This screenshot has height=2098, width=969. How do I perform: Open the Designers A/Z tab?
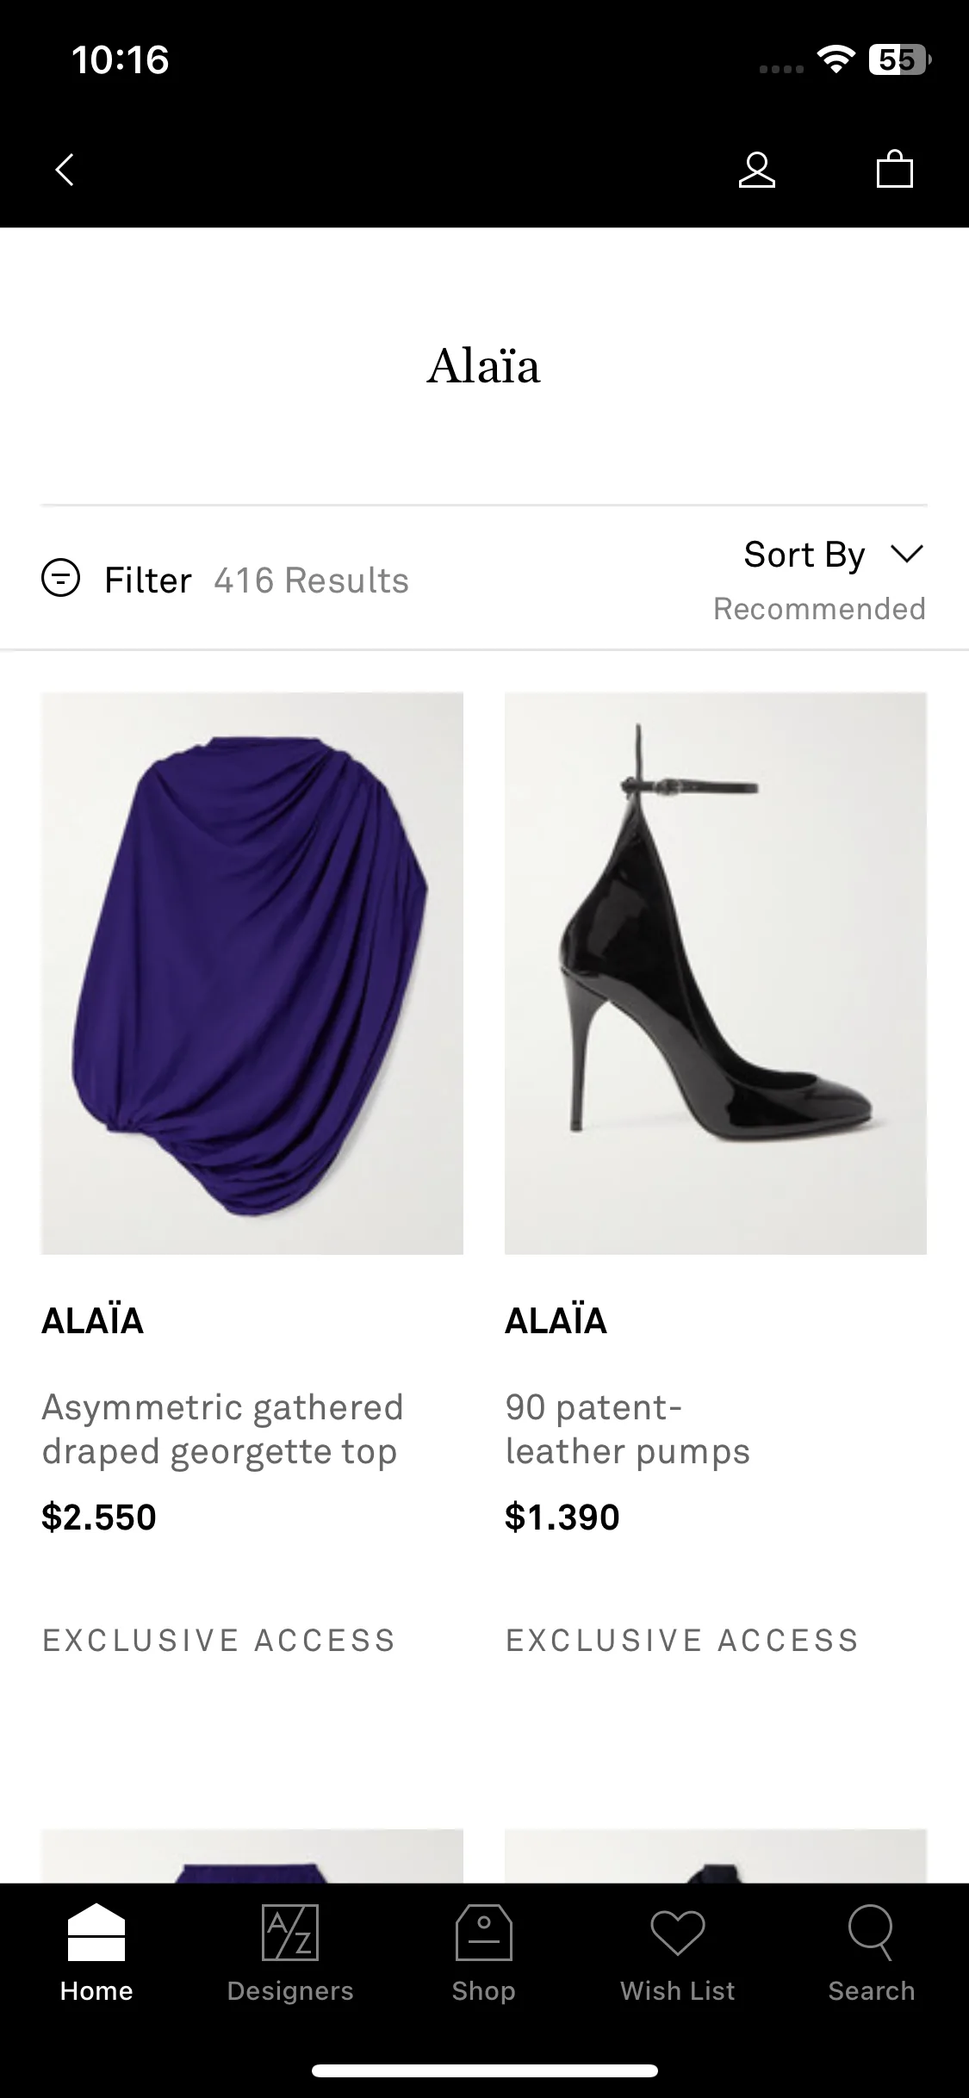click(x=290, y=1954)
